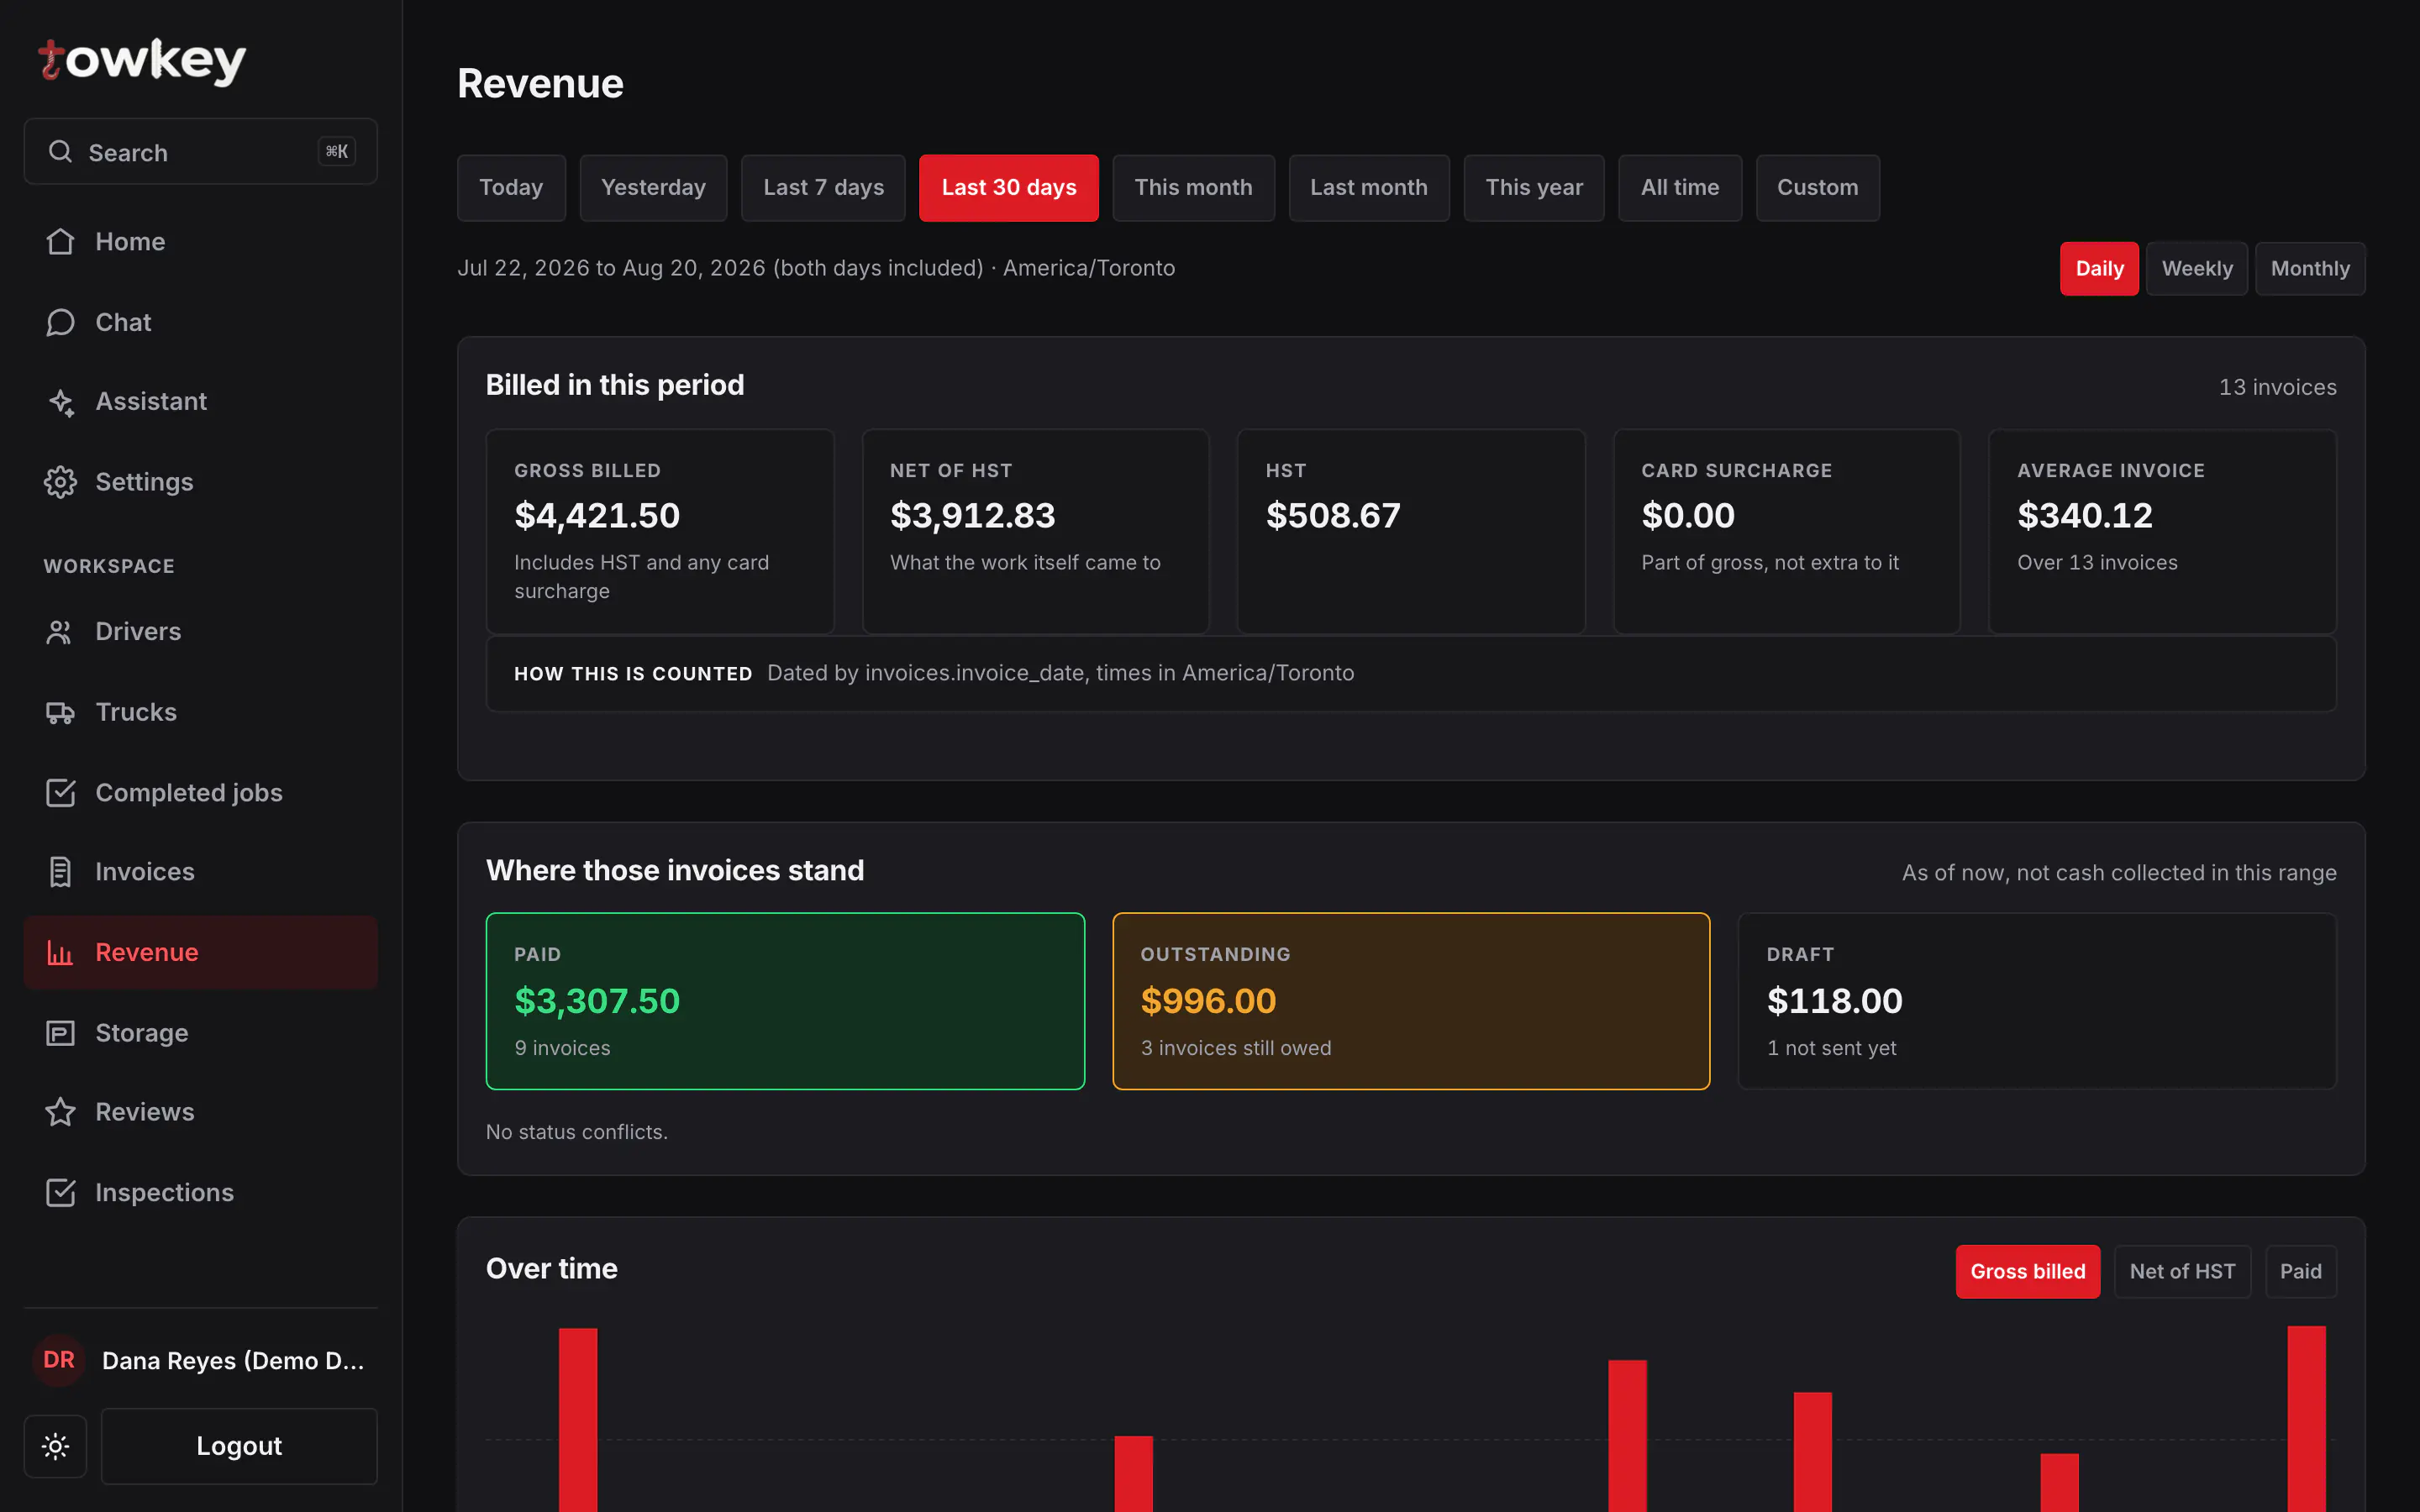Show Net of HST in chart
This screenshot has width=2420, height=1512.
click(2182, 1271)
